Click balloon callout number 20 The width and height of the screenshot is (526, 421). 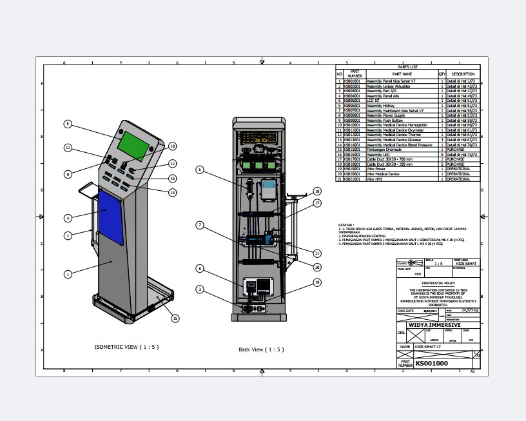point(317,267)
